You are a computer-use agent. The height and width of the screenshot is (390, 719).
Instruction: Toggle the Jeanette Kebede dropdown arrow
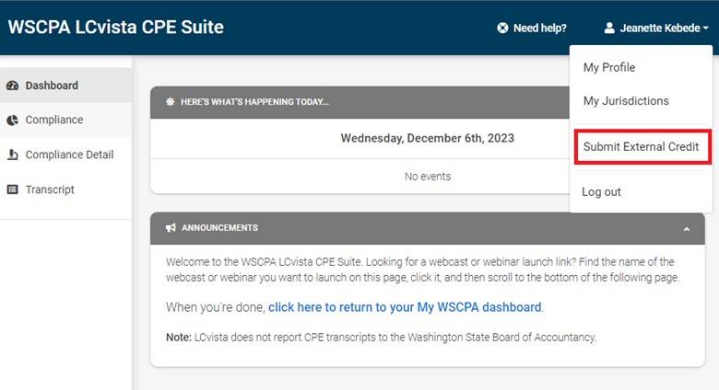coord(705,29)
